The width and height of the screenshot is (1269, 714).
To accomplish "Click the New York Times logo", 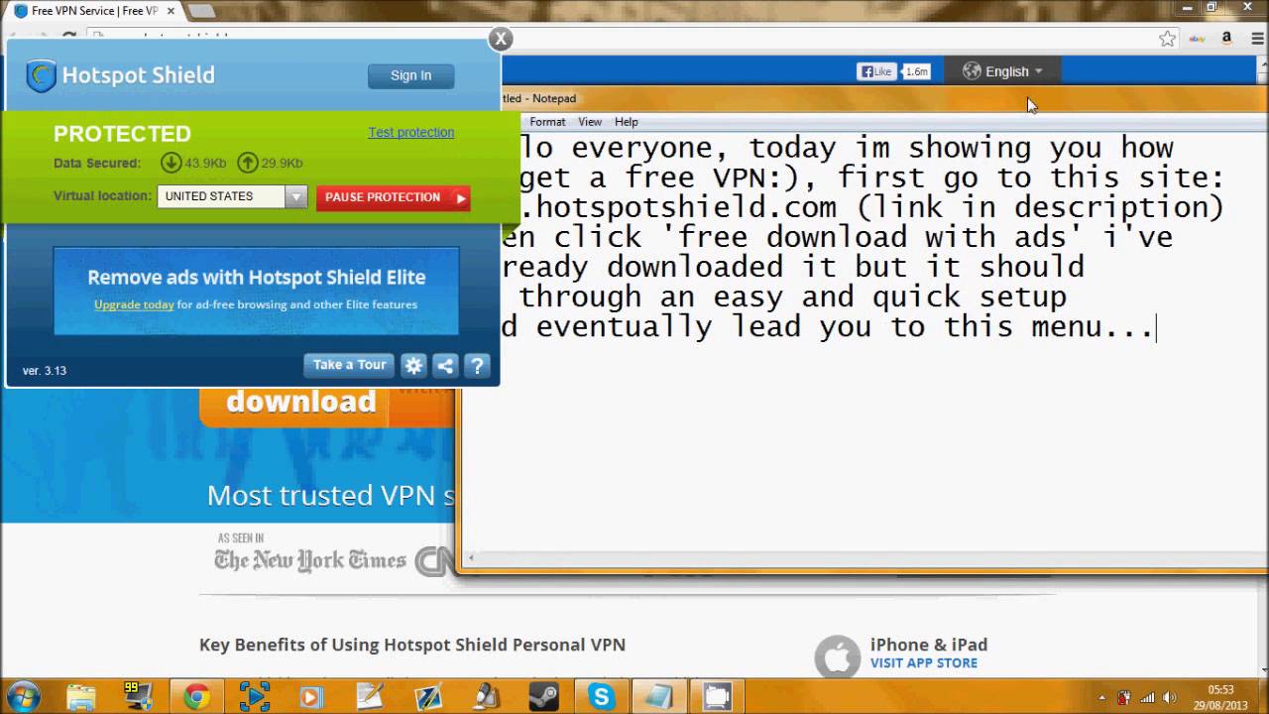I will click(x=310, y=560).
